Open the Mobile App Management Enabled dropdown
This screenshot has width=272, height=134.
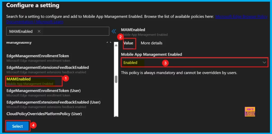point(194,62)
